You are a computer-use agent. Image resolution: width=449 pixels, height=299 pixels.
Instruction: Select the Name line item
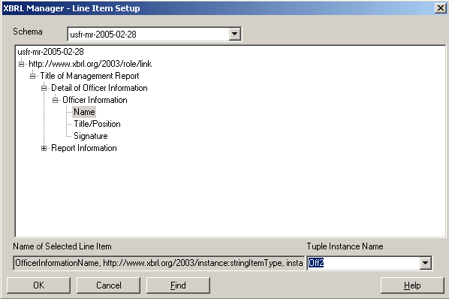point(84,112)
